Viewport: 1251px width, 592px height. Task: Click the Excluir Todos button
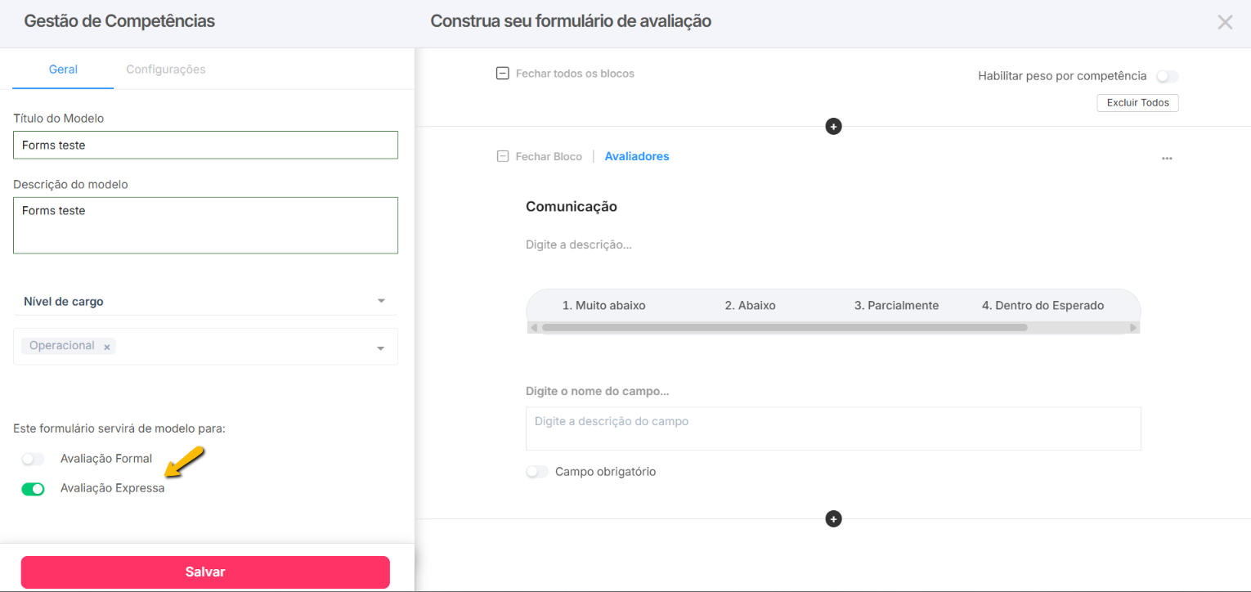pyautogui.click(x=1137, y=103)
